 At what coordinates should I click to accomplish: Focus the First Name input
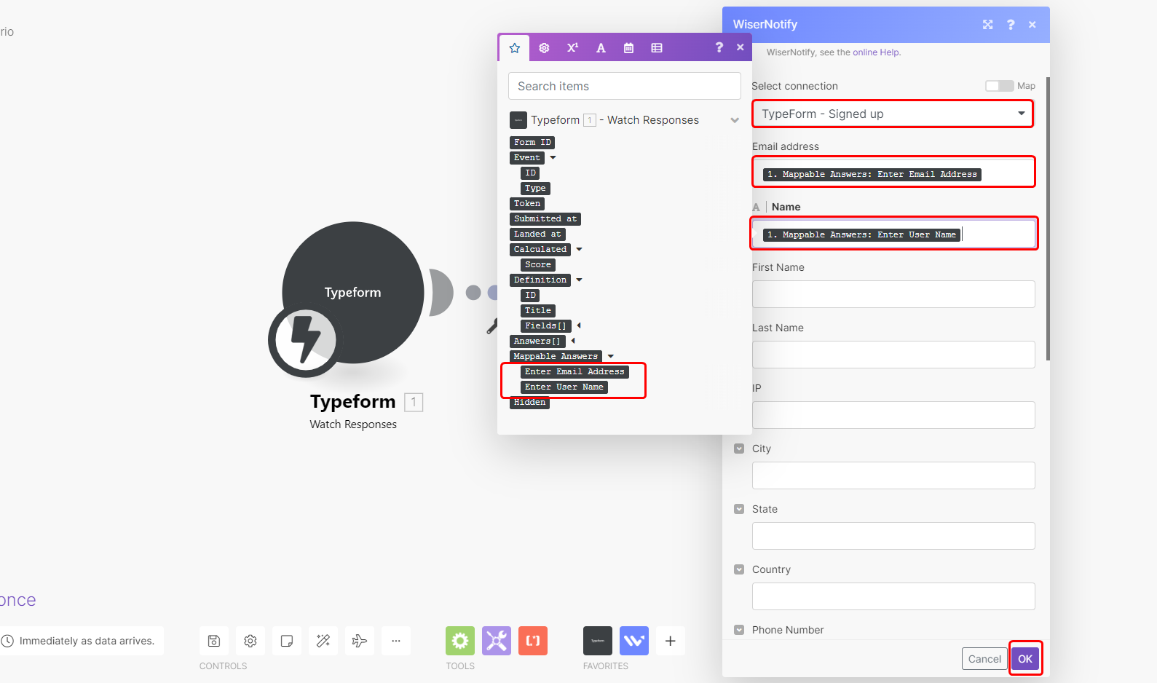893,294
